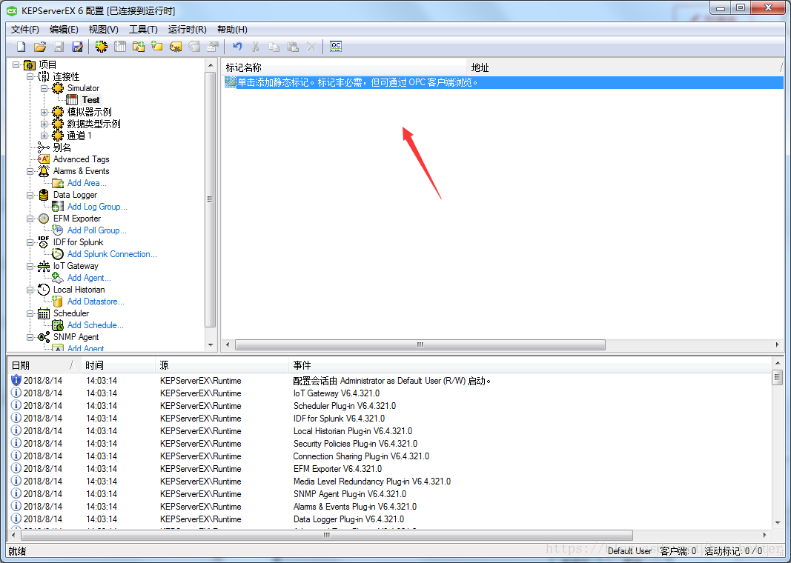Open the 运行时(R) menu
This screenshot has height=563, width=791.
point(187,29)
